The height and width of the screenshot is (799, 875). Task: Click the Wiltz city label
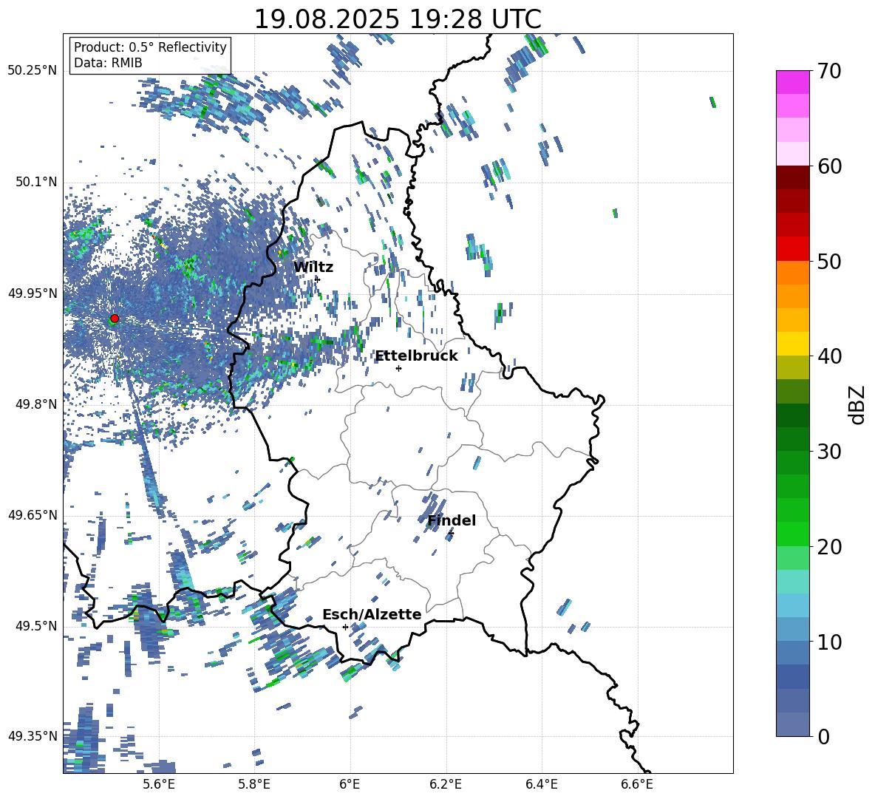tap(313, 268)
